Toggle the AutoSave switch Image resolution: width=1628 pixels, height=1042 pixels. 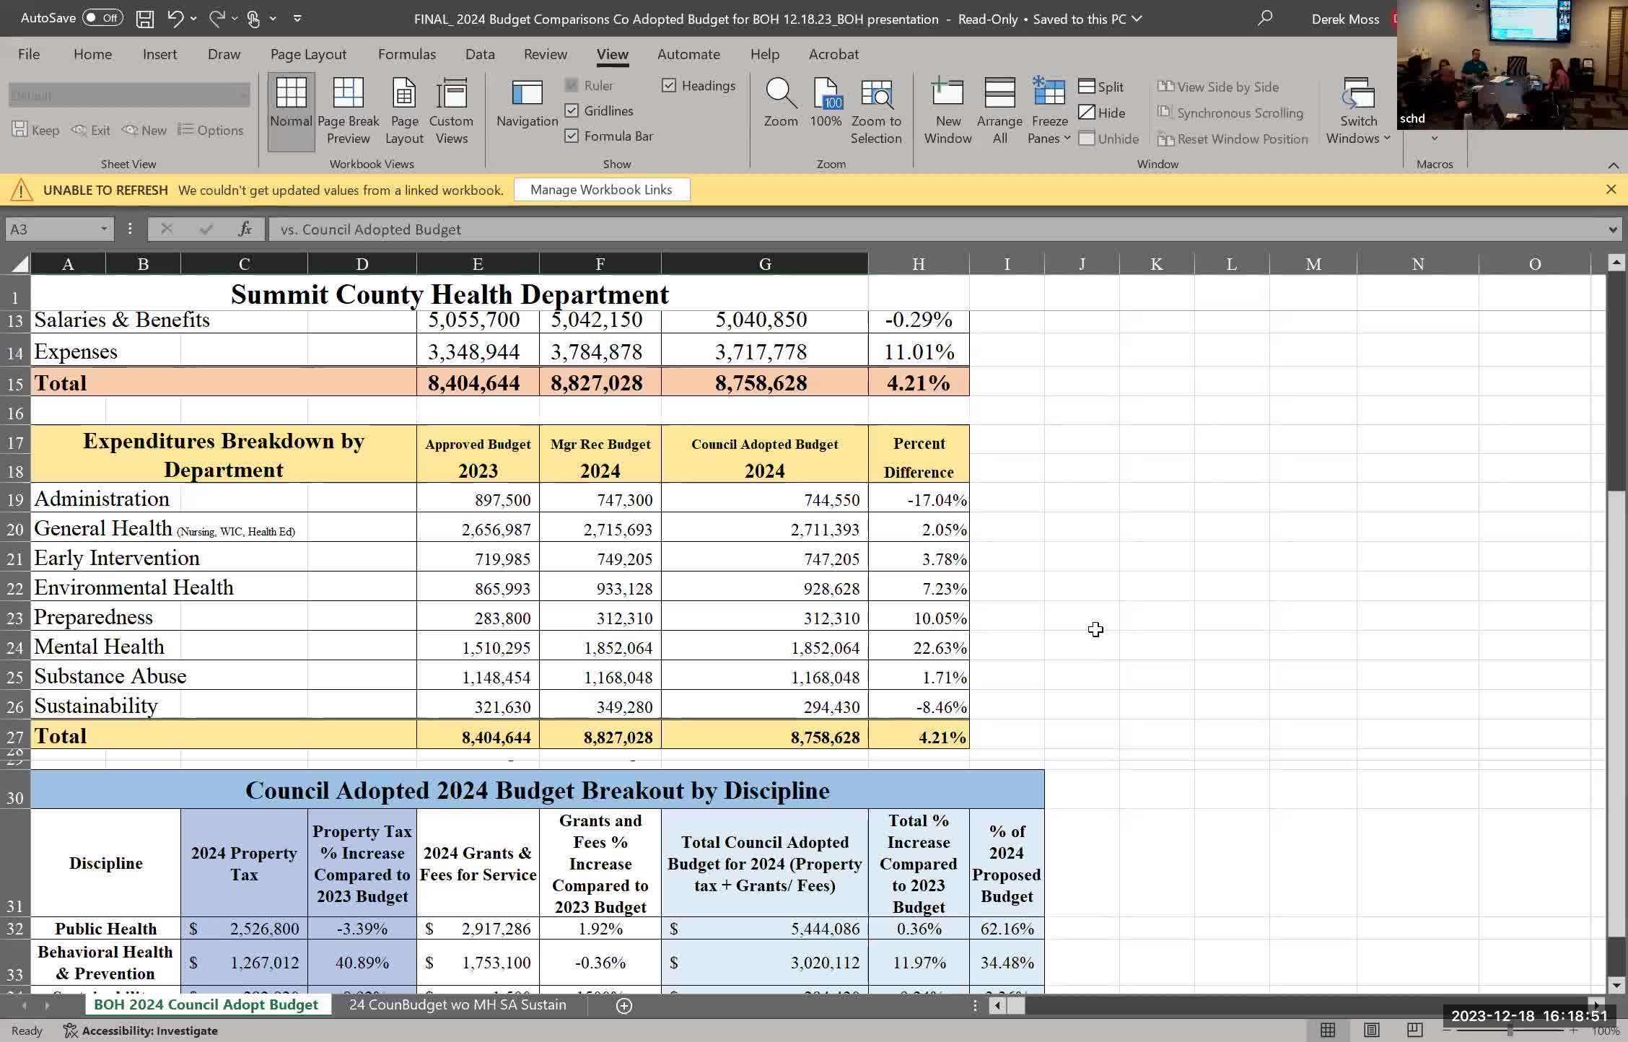102,18
